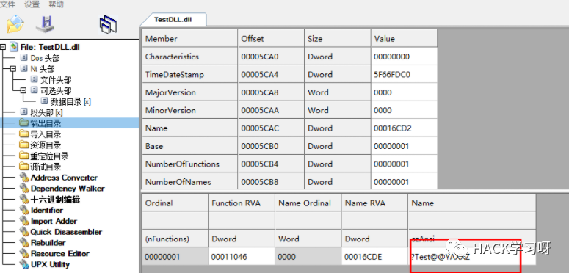Select the Dos 头部 tree item
The height and width of the screenshot is (273, 569).
coord(45,58)
